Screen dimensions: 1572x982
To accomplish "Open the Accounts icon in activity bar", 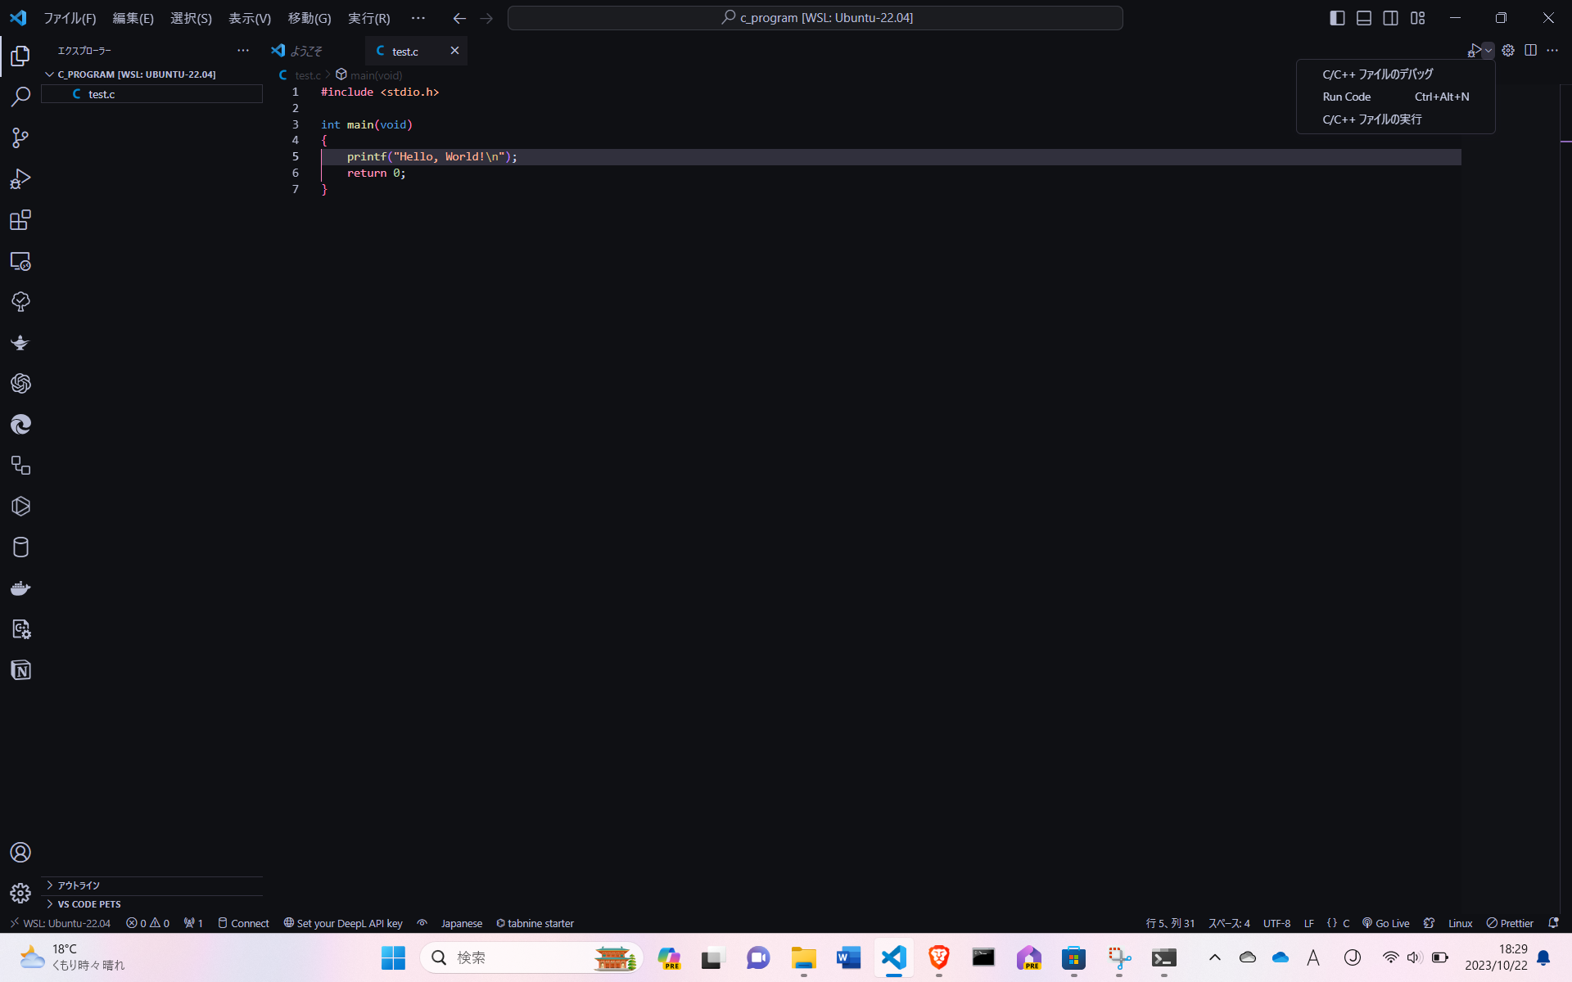I will (x=20, y=852).
